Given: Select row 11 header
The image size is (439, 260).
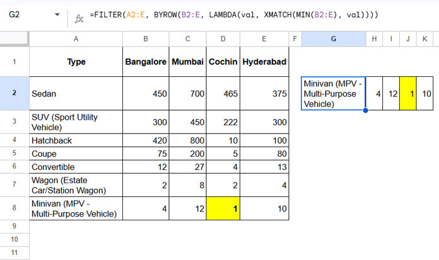Looking at the screenshot, I should (x=15, y=252).
